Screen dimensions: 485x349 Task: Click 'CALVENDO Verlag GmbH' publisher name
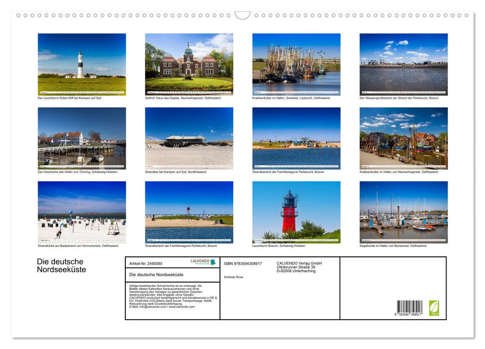299,263
